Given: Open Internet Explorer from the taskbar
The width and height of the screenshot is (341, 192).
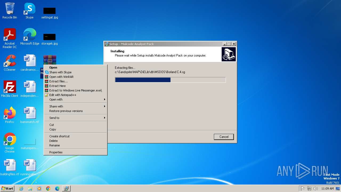Looking at the screenshot, I should (21, 189).
